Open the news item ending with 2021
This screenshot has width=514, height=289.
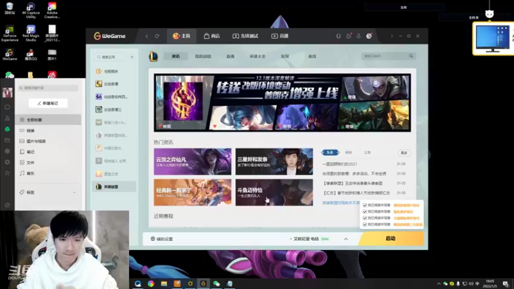click(x=340, y=164)
